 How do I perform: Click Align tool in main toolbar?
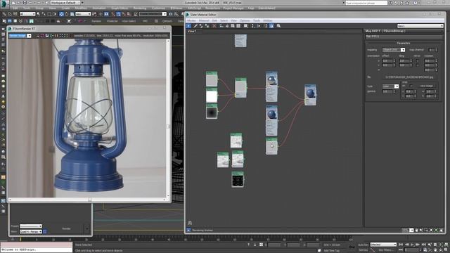click(176, 14)
